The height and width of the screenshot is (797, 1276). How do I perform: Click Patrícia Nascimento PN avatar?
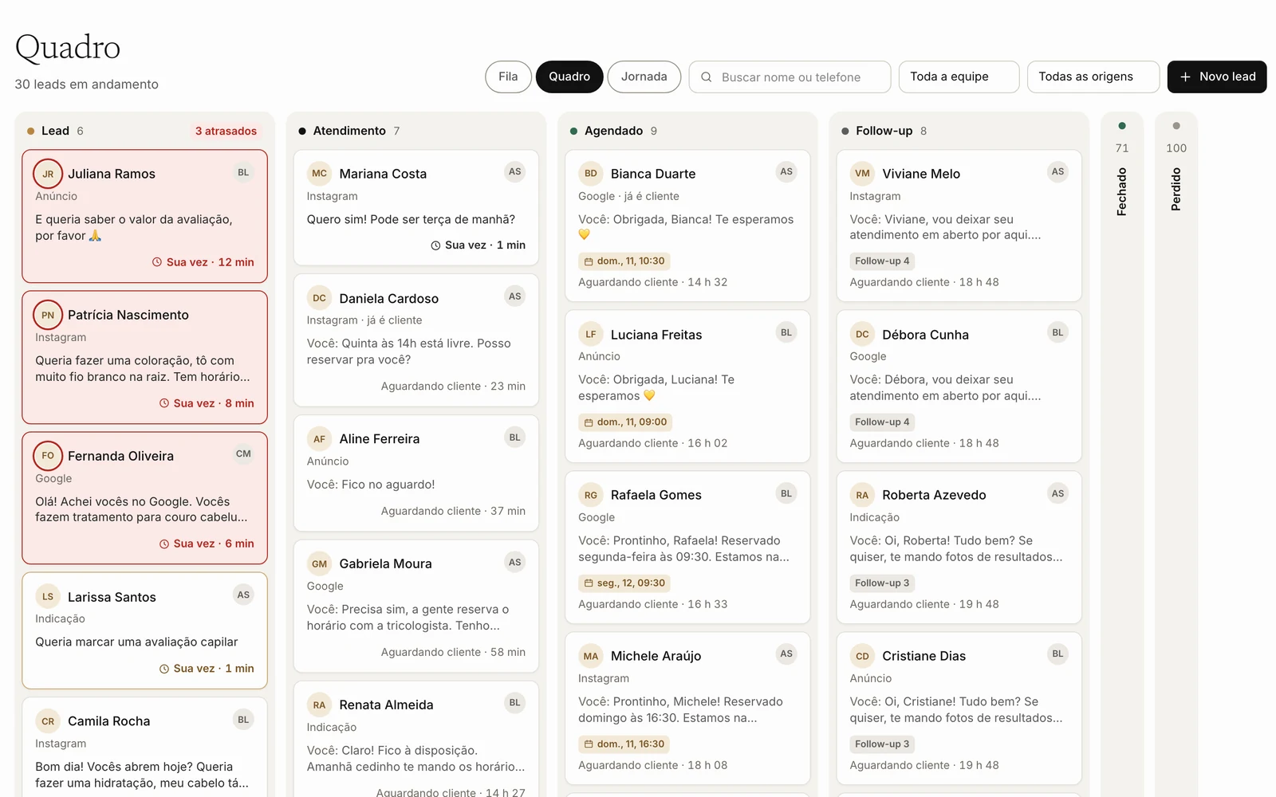point(48,315)
